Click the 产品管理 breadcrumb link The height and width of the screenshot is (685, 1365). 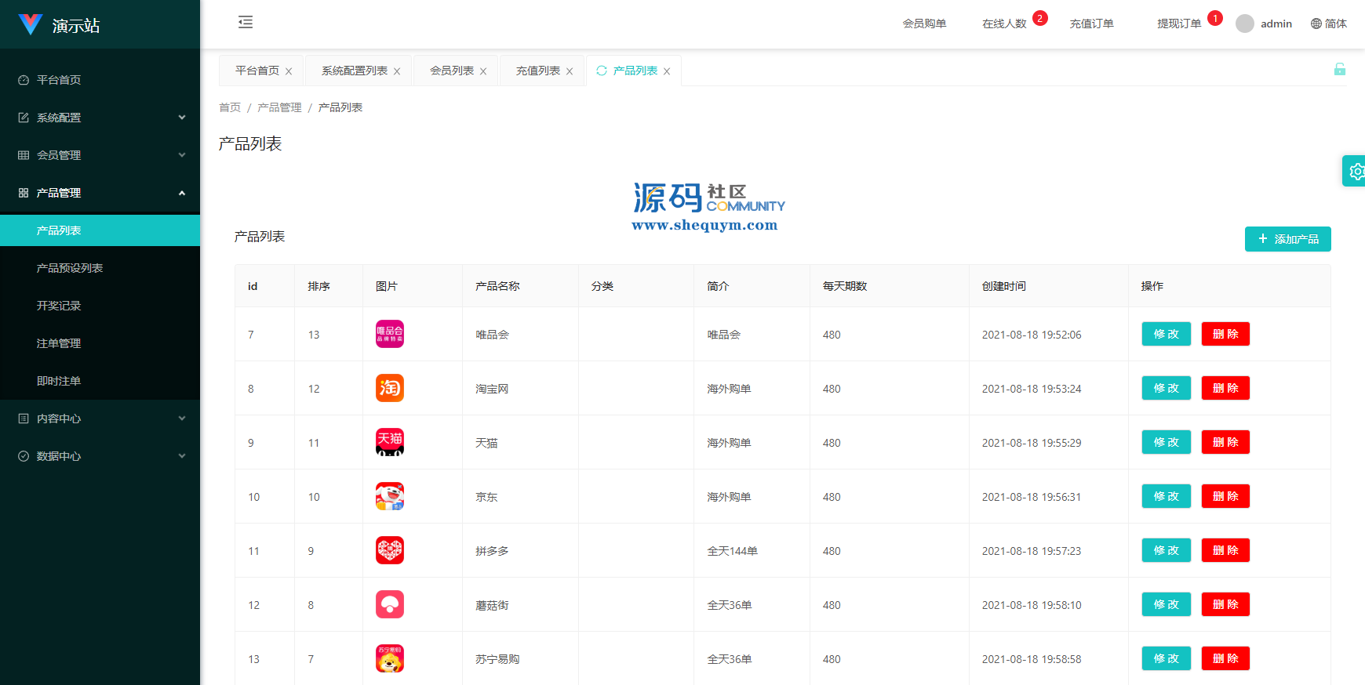point(279,107)
